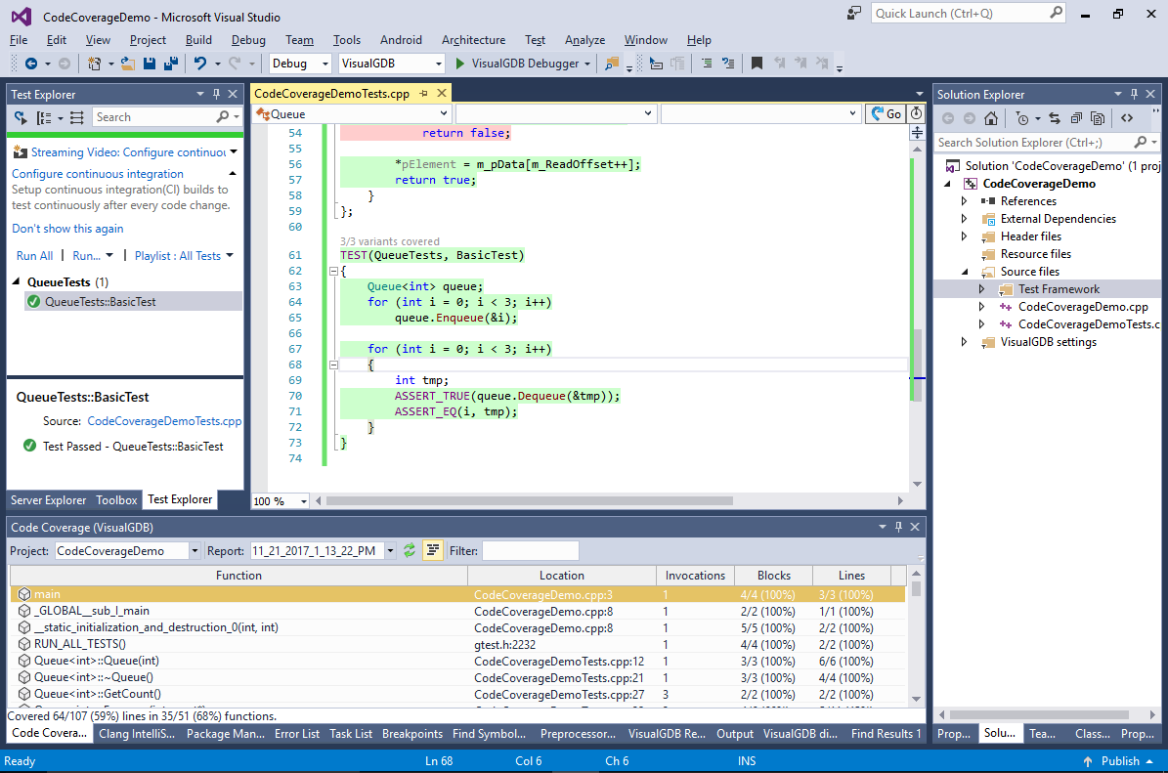This screenshot has width=1168, height=773.
Task: Click Collapse All icon in Solution Explorer
Action: [1075, 118]
